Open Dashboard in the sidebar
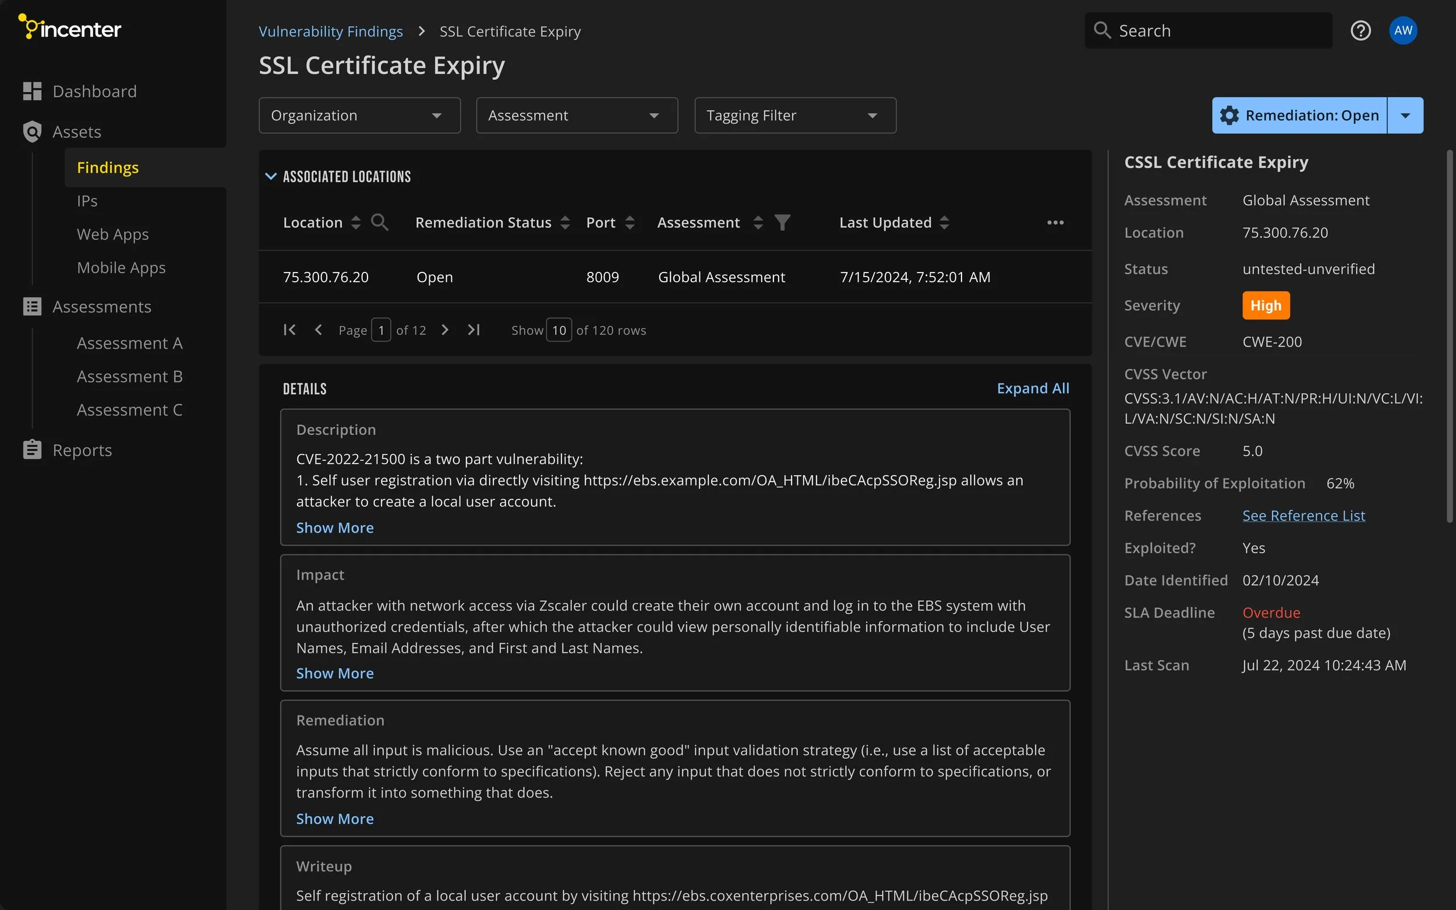 pyautogui.click(x=94, y=91)
